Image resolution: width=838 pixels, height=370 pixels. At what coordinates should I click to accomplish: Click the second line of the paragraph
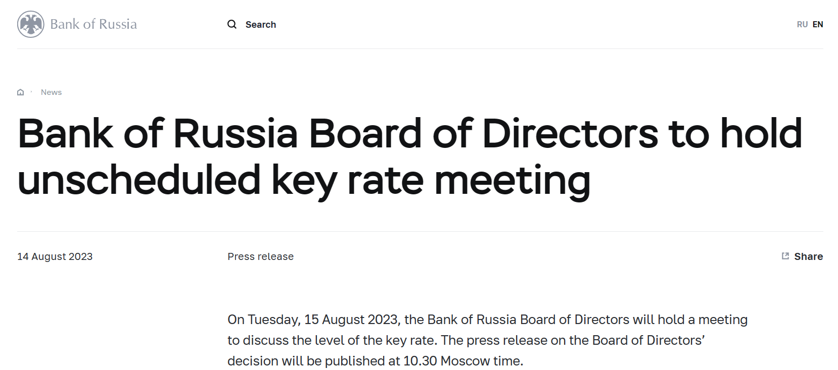pos(465,340)
